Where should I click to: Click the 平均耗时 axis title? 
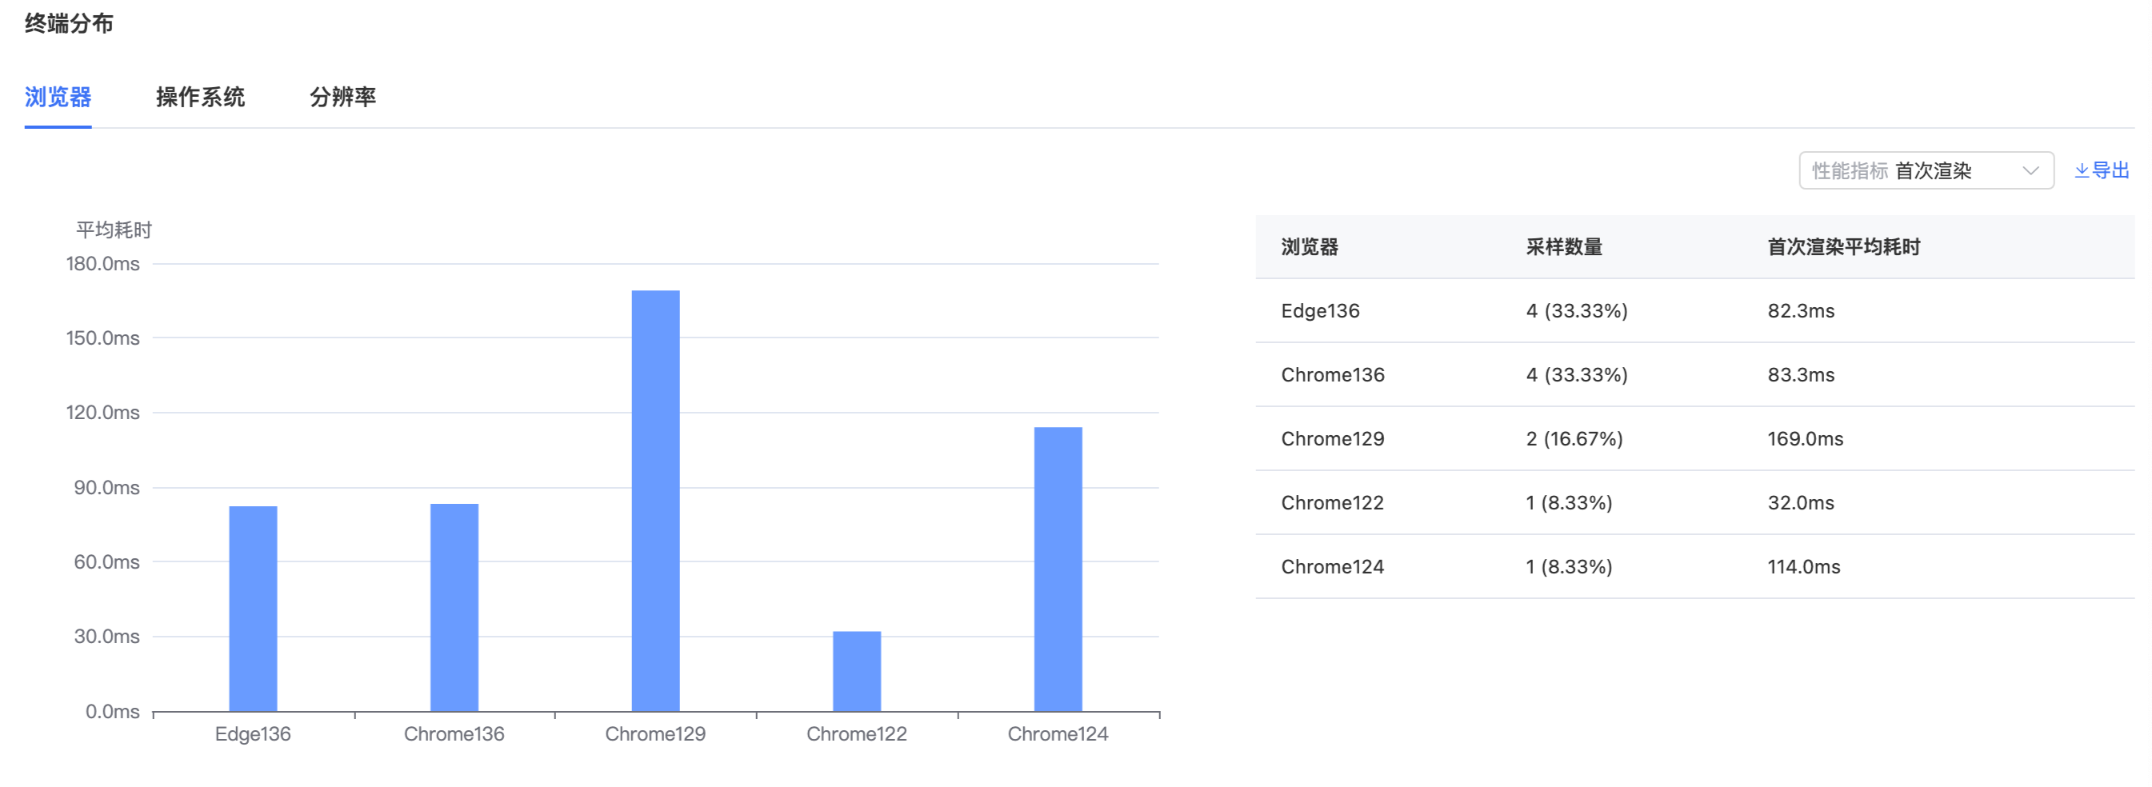(x=114, y=230)
